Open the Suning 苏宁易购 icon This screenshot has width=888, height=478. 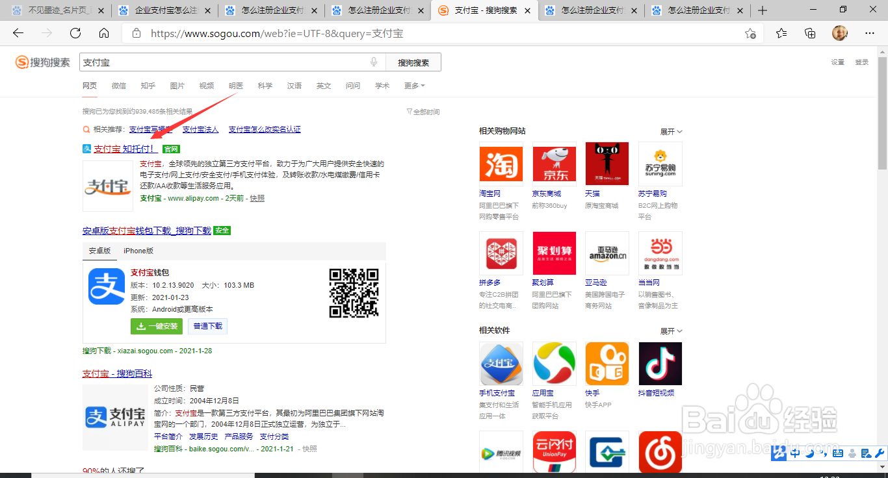660,164
